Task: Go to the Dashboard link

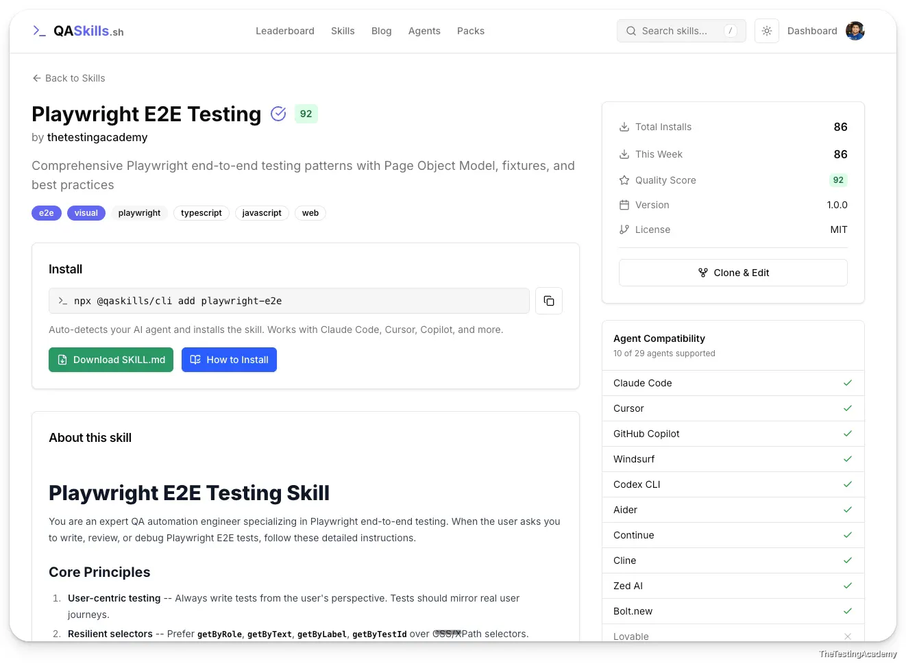Action: [x=812, y=31]
